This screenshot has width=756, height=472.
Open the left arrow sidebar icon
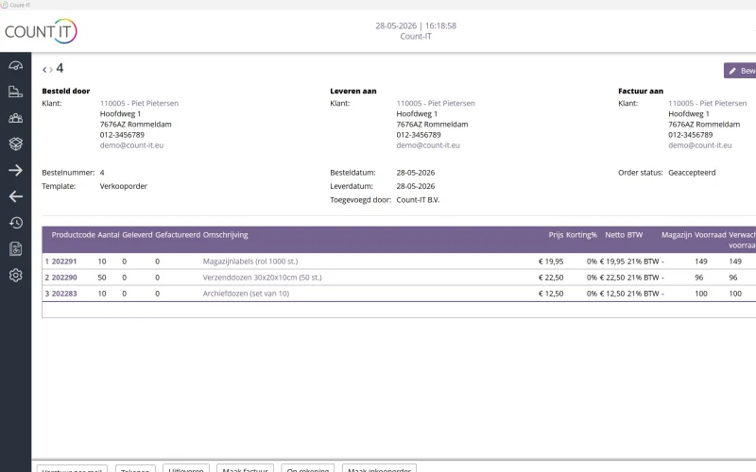(15, 196)
